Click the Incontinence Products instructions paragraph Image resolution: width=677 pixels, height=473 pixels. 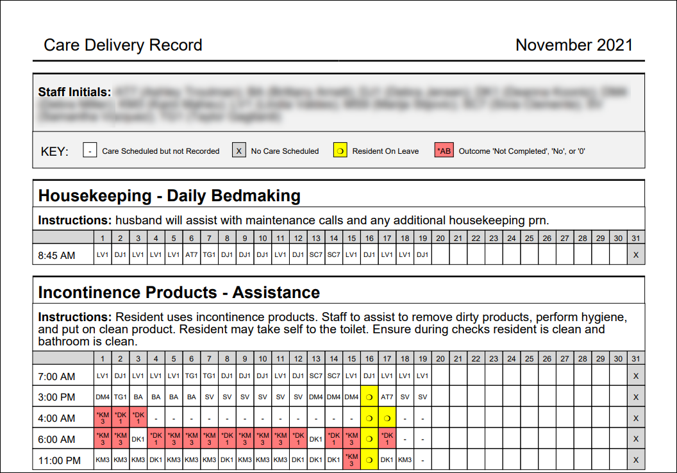pos(333,329)
